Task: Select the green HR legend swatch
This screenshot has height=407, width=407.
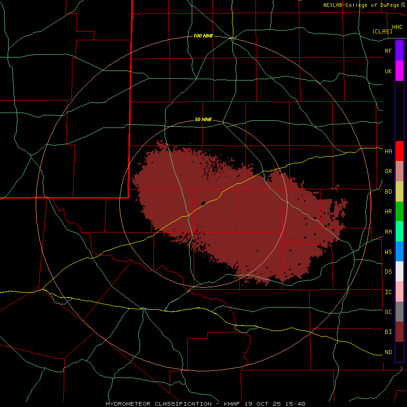Action: tap(399, 212)
